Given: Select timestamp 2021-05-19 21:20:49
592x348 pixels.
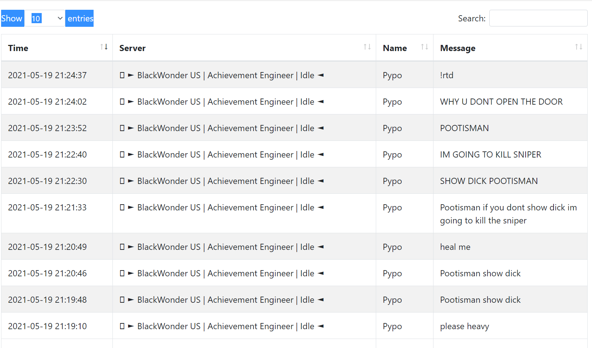Looking at the screenshot, I should click(x=48, y=247).
